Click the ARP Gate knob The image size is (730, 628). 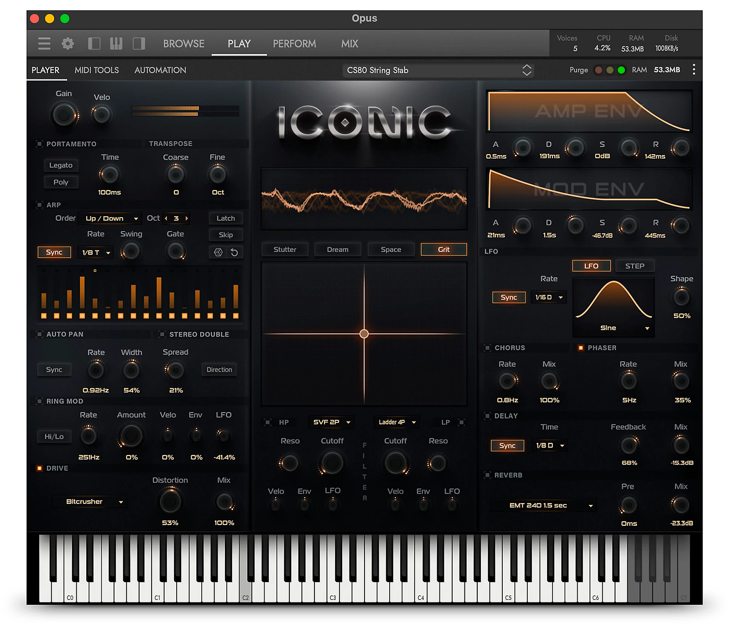[176, 251]
